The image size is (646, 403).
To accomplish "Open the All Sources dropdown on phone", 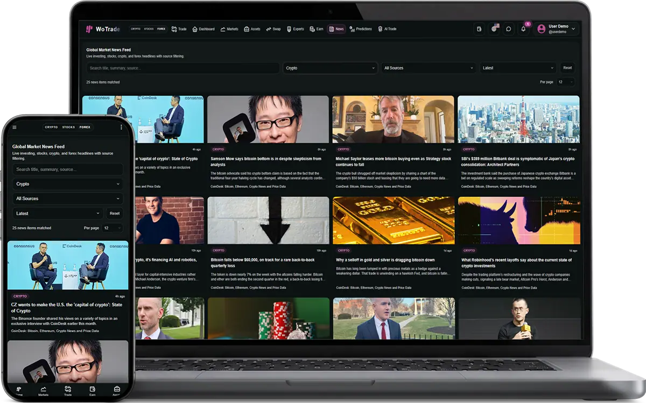I will [68, 199].
